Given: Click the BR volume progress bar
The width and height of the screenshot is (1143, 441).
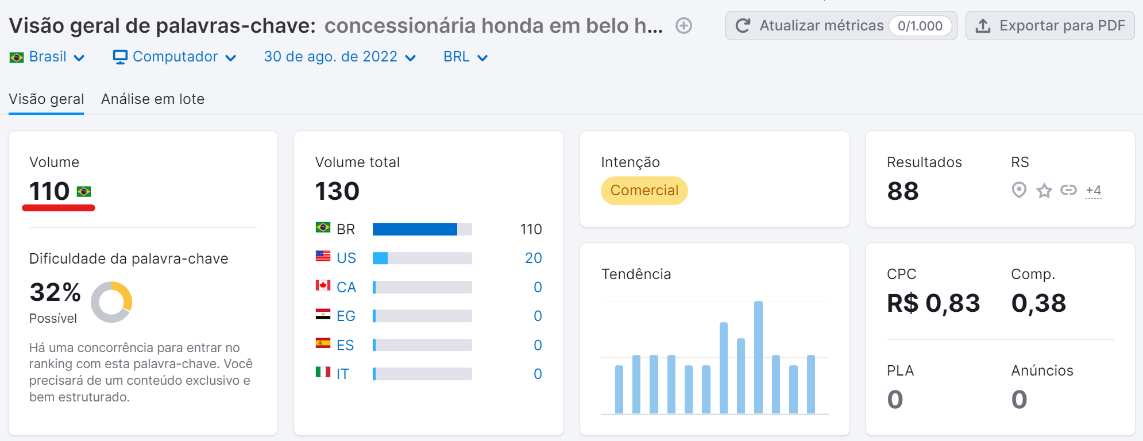Looking at the screenshot, I should point(422,229).
